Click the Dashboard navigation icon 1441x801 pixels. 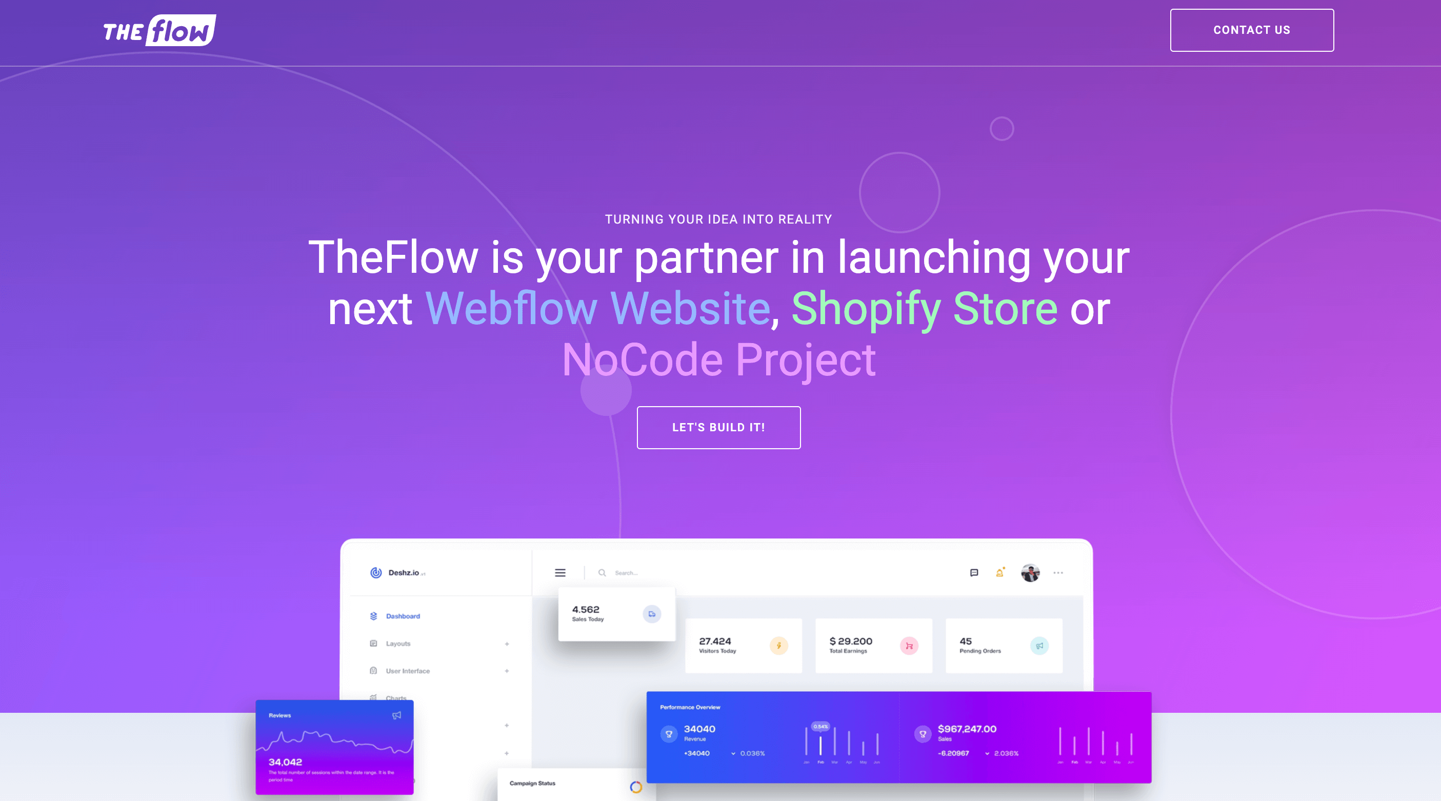[374, 616]
